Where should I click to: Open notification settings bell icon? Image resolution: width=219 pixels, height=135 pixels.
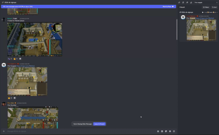(183, 3)
